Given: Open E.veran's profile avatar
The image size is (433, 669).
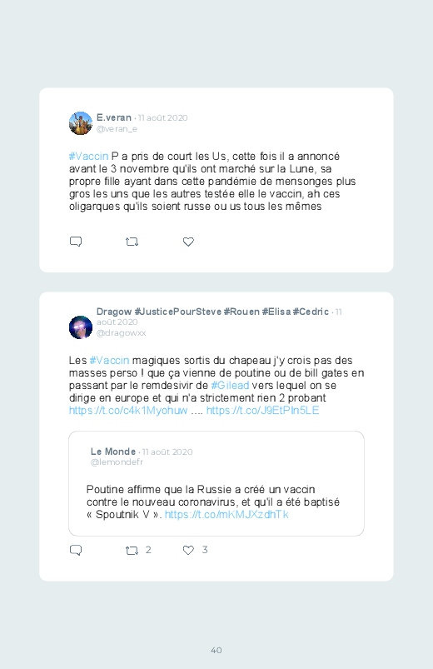Looking at the screenshot, I should pos(81,123).
